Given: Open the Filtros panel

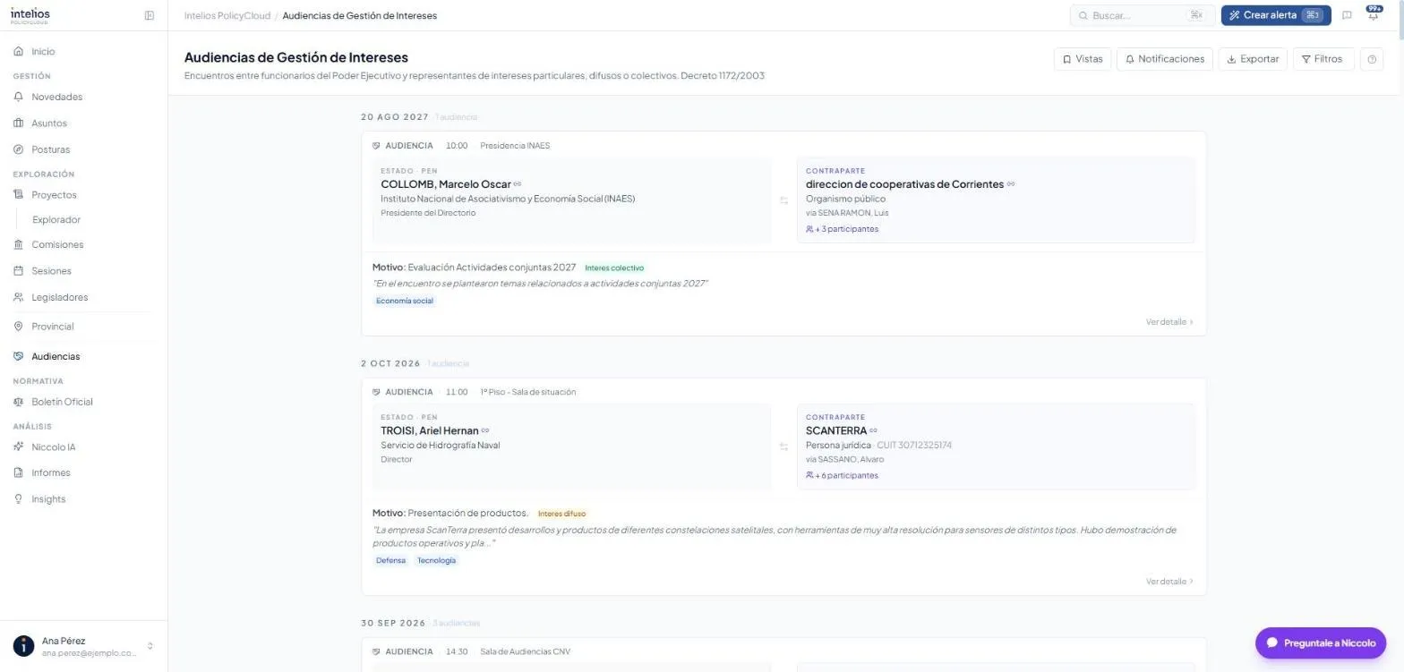Looking at the screenshot, I should (1323, 59).
